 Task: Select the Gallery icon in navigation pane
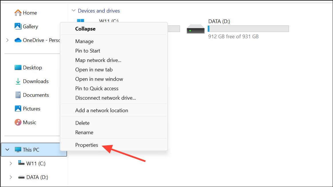pos(18,26)
